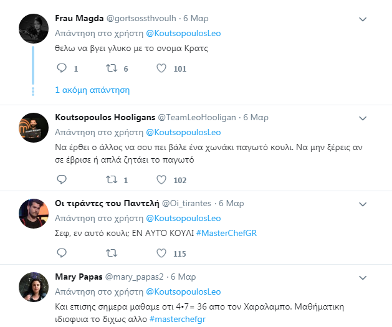Viewport: 392px width, 327px height.
Task: Open the #masterchefgr hashtag in Mary's tweet
Action: [178, 319]
